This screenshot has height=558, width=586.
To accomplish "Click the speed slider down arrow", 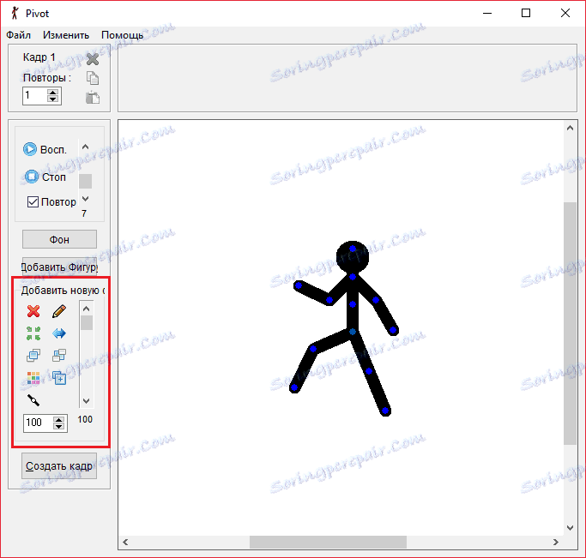I will (x=85, y=199).
